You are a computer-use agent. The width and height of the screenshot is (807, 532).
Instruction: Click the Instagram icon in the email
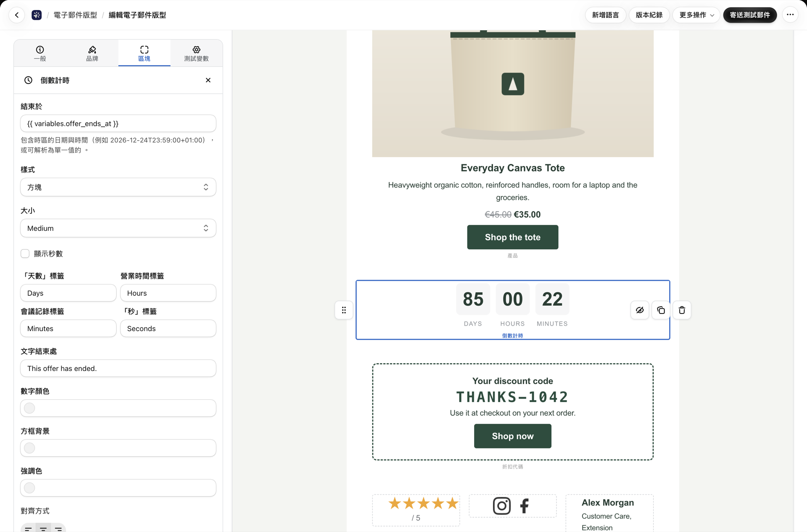(x=501, y=506)
